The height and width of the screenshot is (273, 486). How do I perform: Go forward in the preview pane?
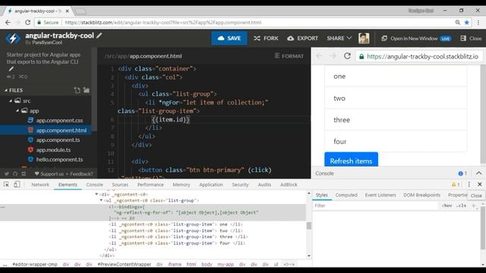point(333,56)
